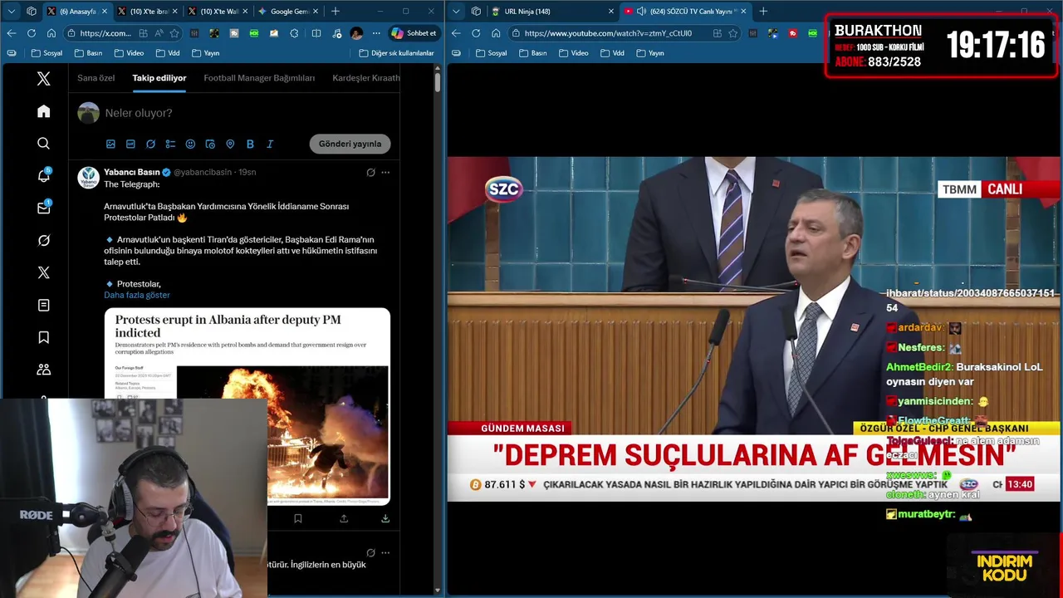Click Gönderi yayınla post button
This screenshot has height=598, width=1063.
(350, 144)
